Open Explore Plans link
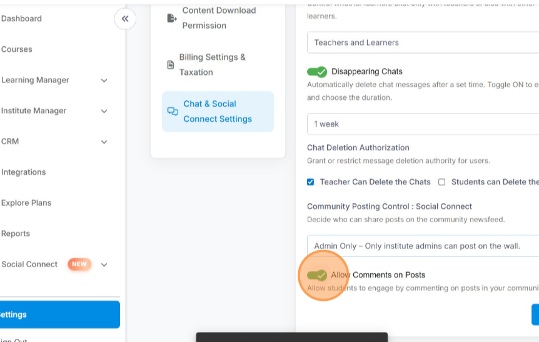 26,203
